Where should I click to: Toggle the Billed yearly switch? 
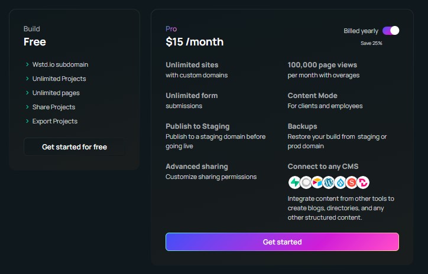tap(391, 31)
